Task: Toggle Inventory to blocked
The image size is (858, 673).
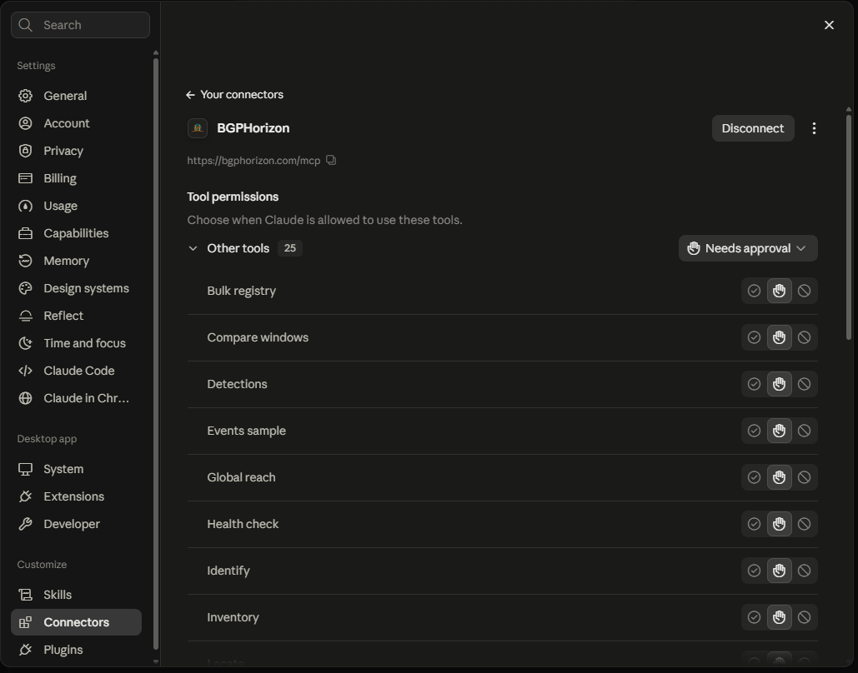Action: coord(804,617)
